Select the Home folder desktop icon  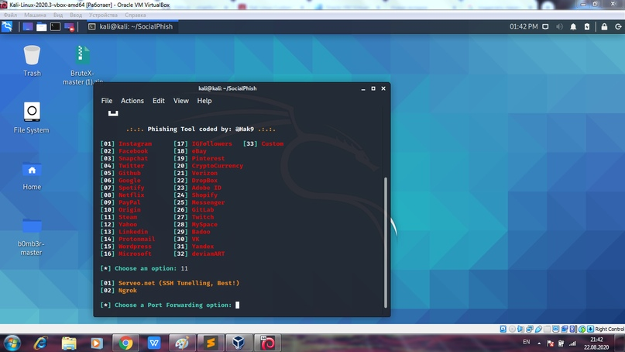pyautogui.click(x=32, y=175)
